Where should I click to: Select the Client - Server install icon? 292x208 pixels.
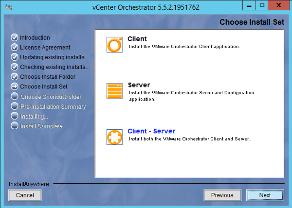pos(114,137)
